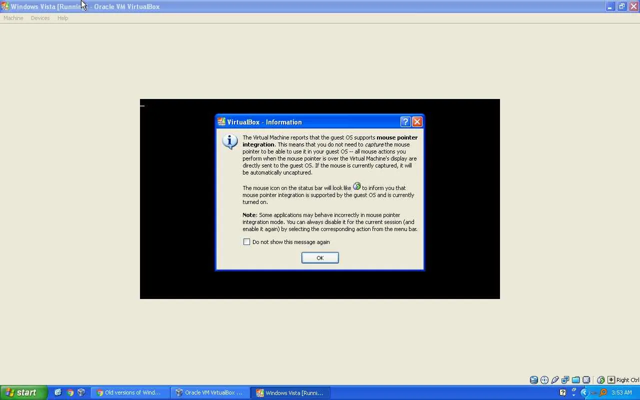The width and height of the screenshot is (640, 400).
Task: Close the VirtualBox Information dialog
Action: pyautogui.click(x=417, y=121)
